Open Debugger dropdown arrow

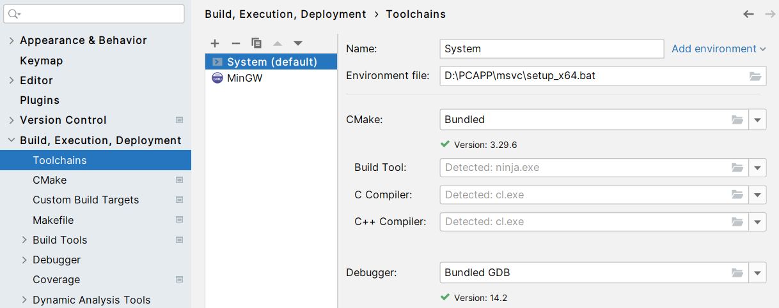(757, 273)
